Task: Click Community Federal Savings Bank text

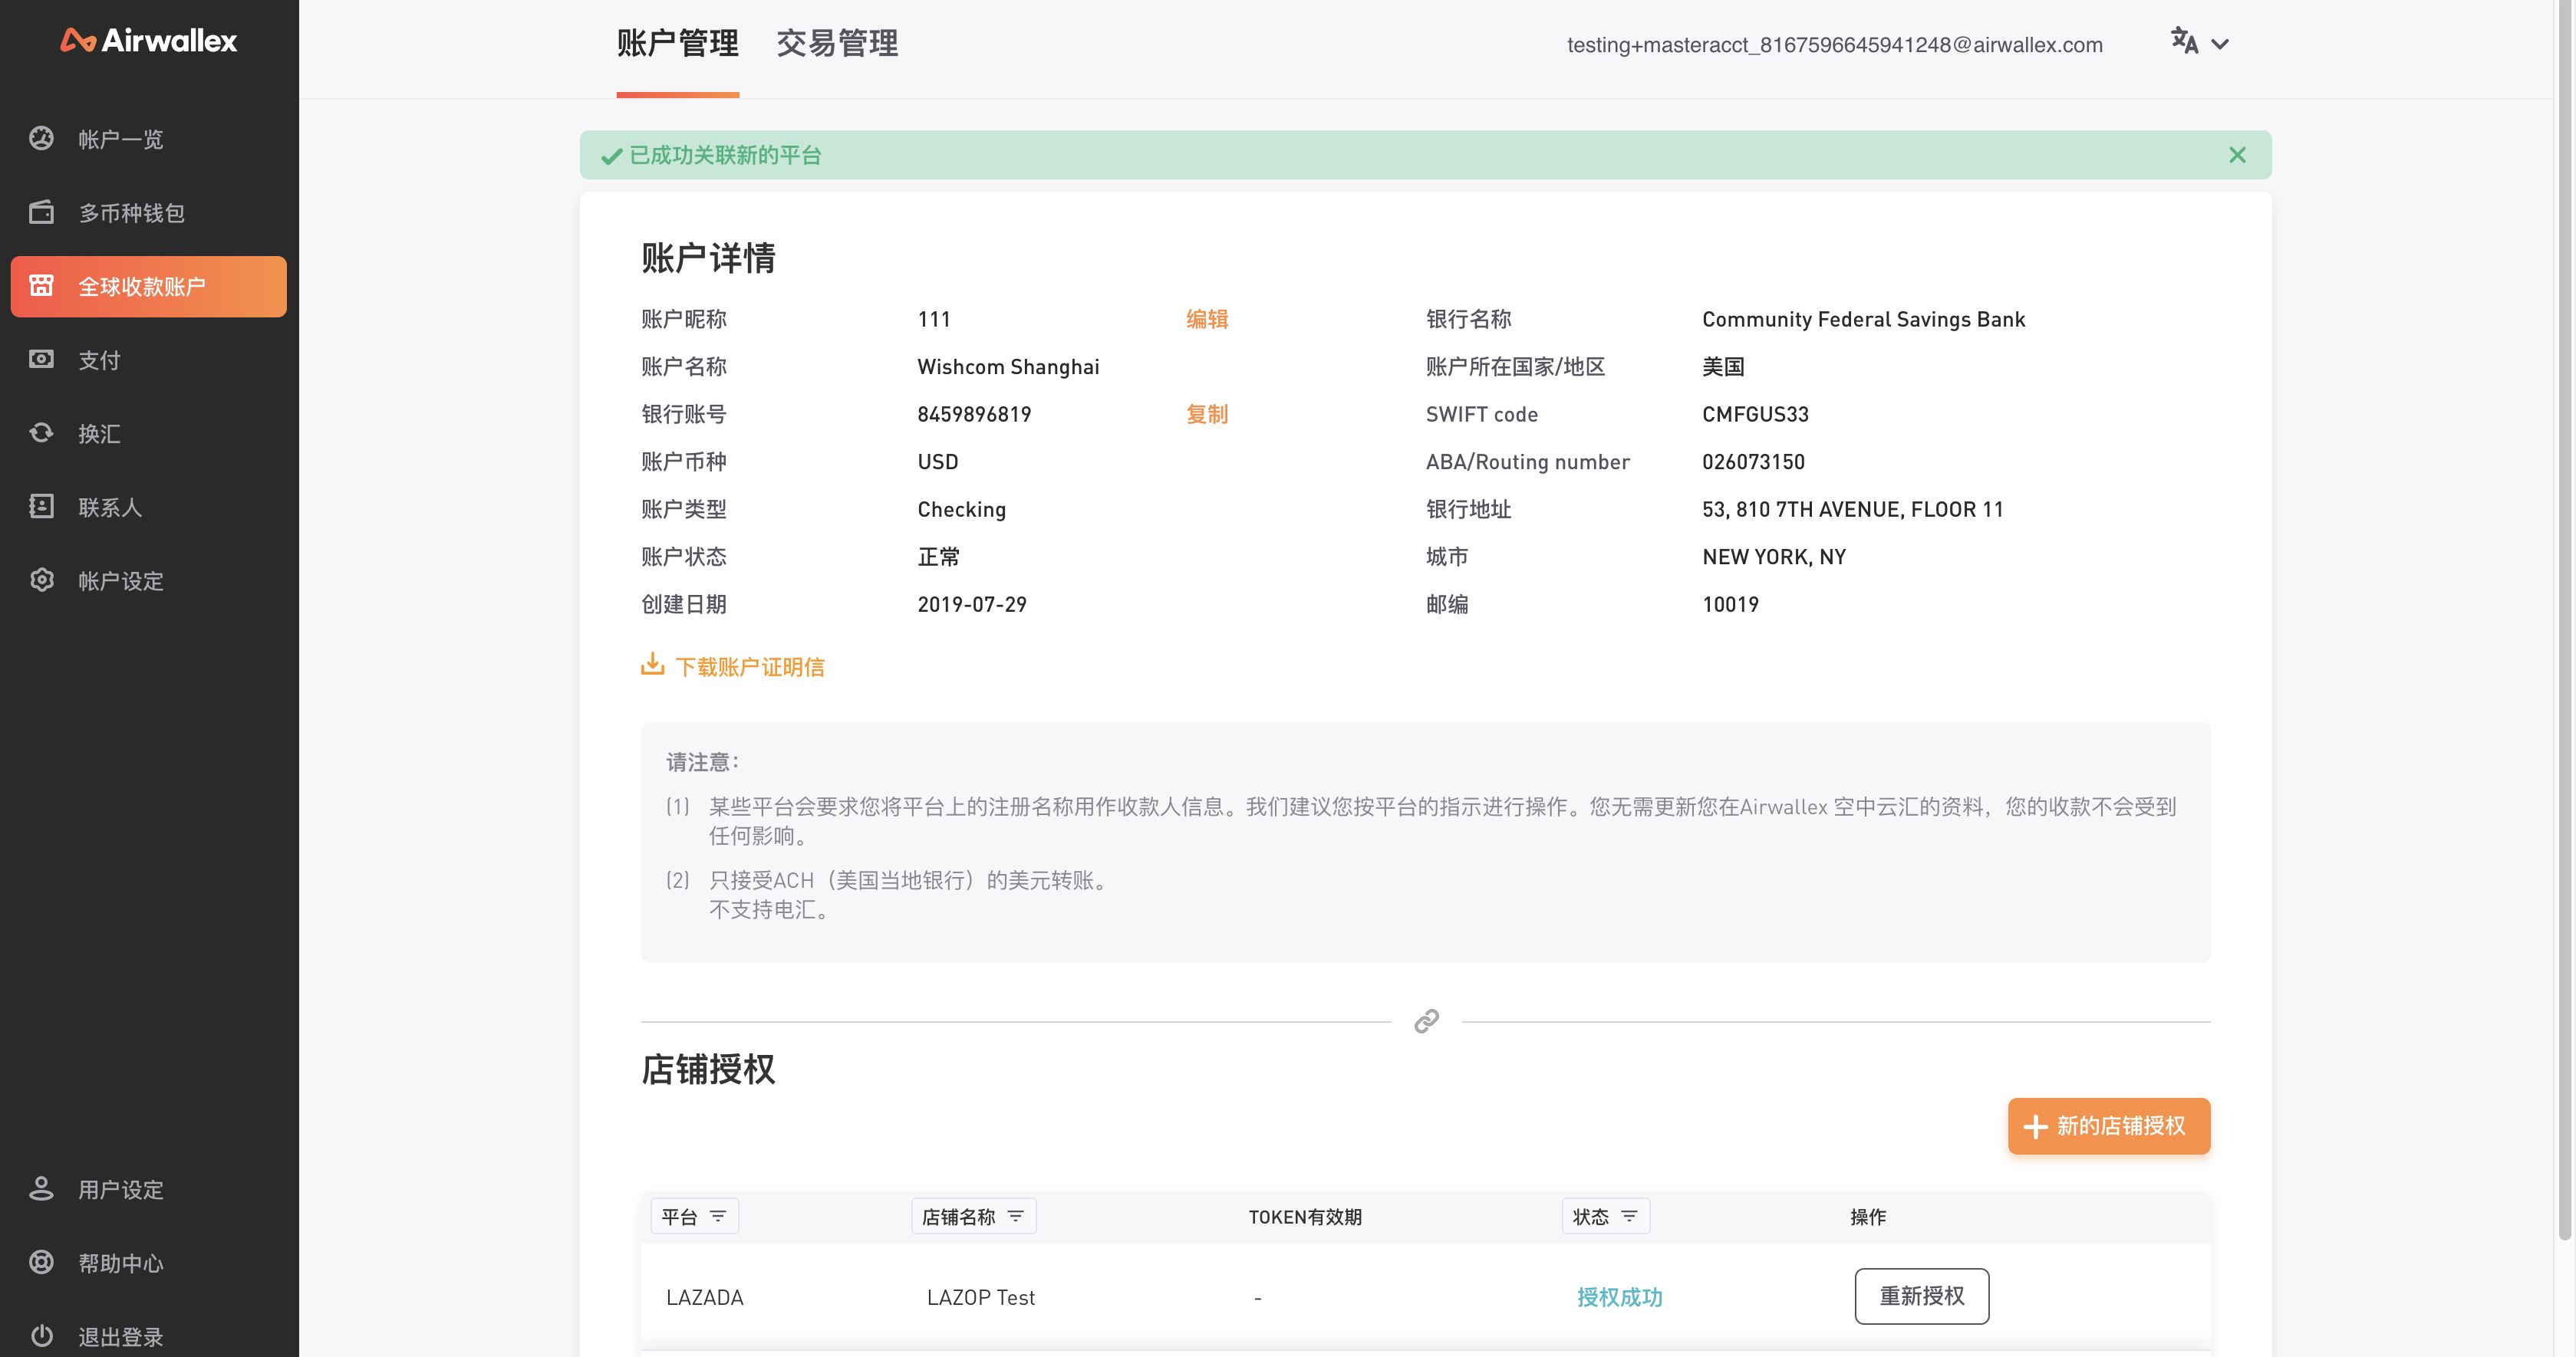Action: (1863, 319)
